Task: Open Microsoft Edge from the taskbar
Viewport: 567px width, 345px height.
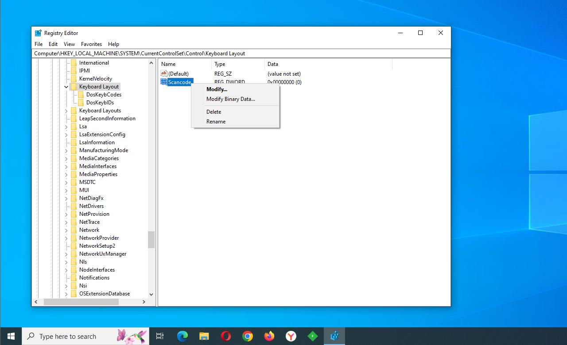Action: (183, 336)
